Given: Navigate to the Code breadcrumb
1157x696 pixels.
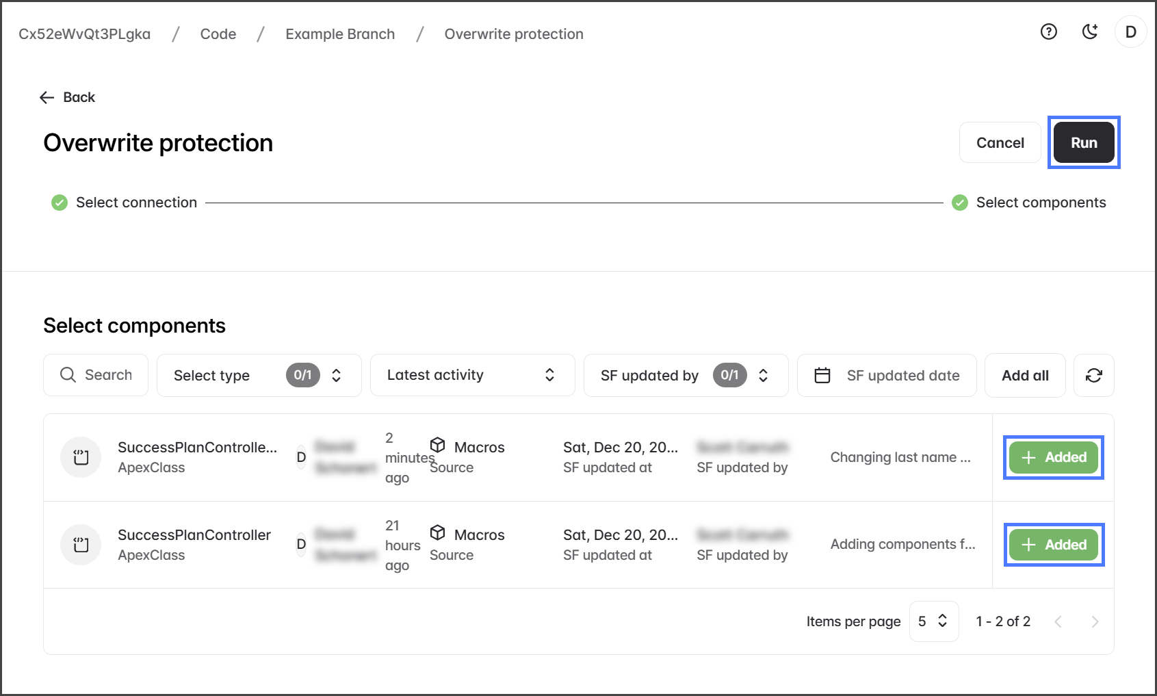Looking at the screenshot, I should coord(218,34).
